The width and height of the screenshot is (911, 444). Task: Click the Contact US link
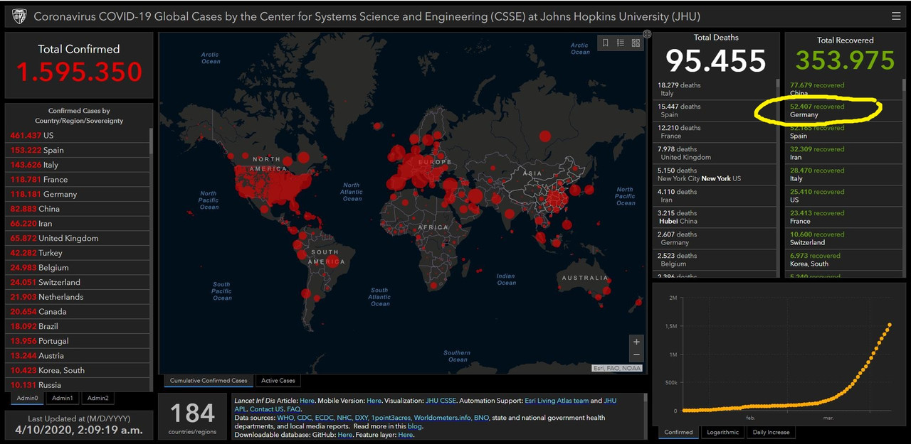point(266,409)
